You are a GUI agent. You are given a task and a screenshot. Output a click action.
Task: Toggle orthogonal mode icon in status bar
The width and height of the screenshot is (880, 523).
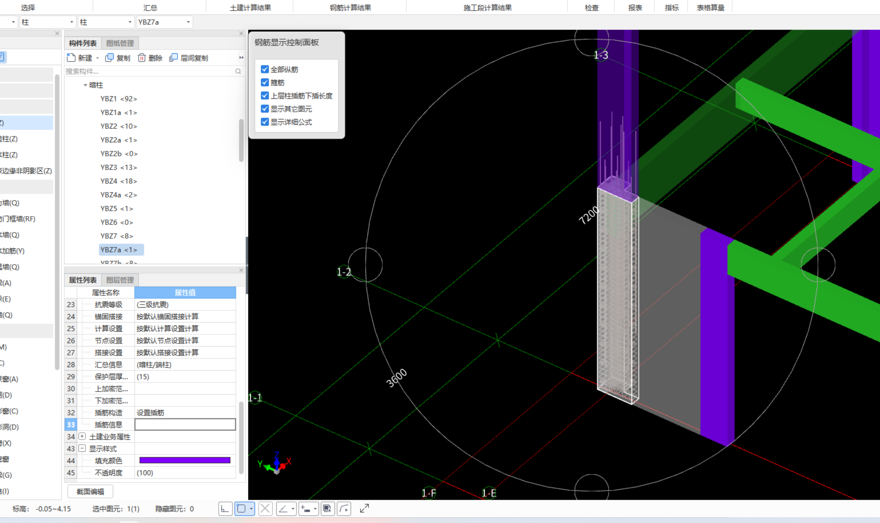[x=225, y=509]
